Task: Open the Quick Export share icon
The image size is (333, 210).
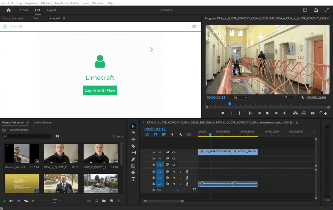Action: [x=316, y=10]
